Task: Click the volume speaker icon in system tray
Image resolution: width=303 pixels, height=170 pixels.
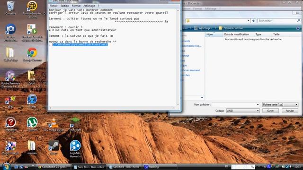Action: pyautogui.click(x=291, y=167)
